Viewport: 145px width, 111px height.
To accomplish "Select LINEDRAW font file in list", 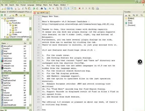I will coord(8,58).
